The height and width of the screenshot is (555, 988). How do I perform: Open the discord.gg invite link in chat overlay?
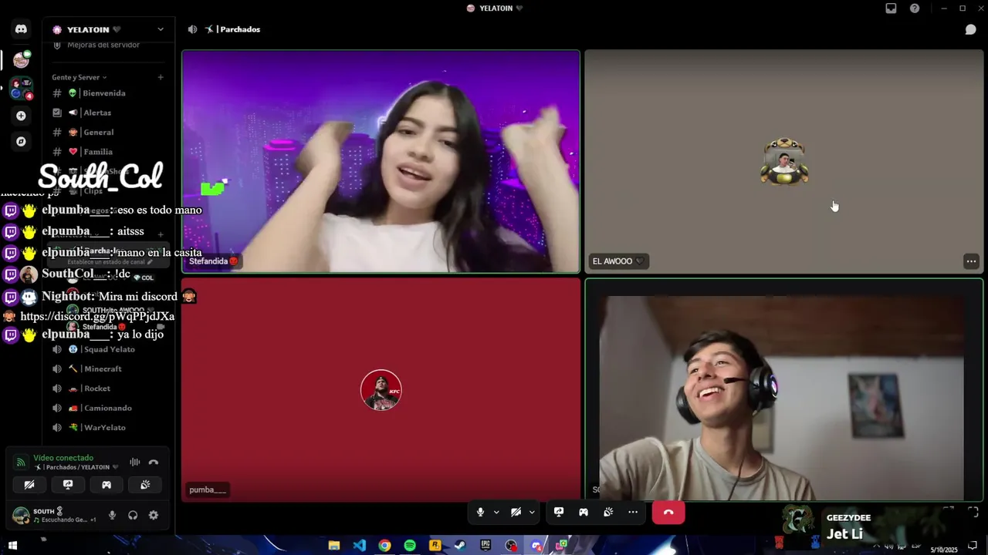tap(97, 316)
